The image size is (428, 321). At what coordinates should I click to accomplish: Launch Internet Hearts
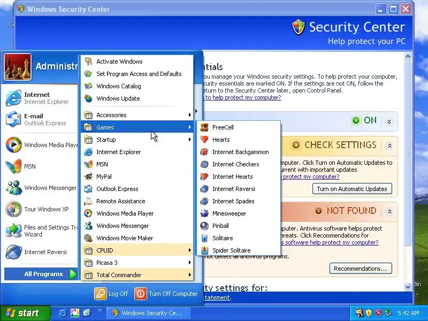(x=238, y=177)
